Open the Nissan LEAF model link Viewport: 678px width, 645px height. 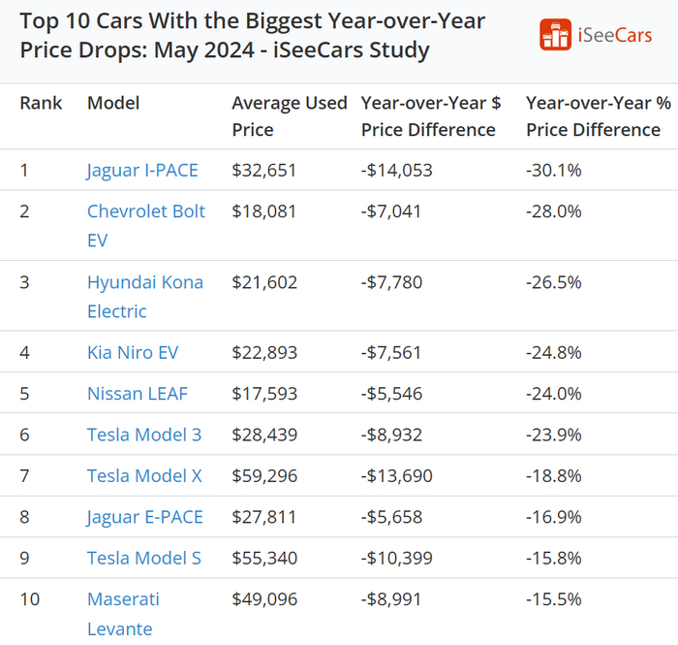[138, 394]
